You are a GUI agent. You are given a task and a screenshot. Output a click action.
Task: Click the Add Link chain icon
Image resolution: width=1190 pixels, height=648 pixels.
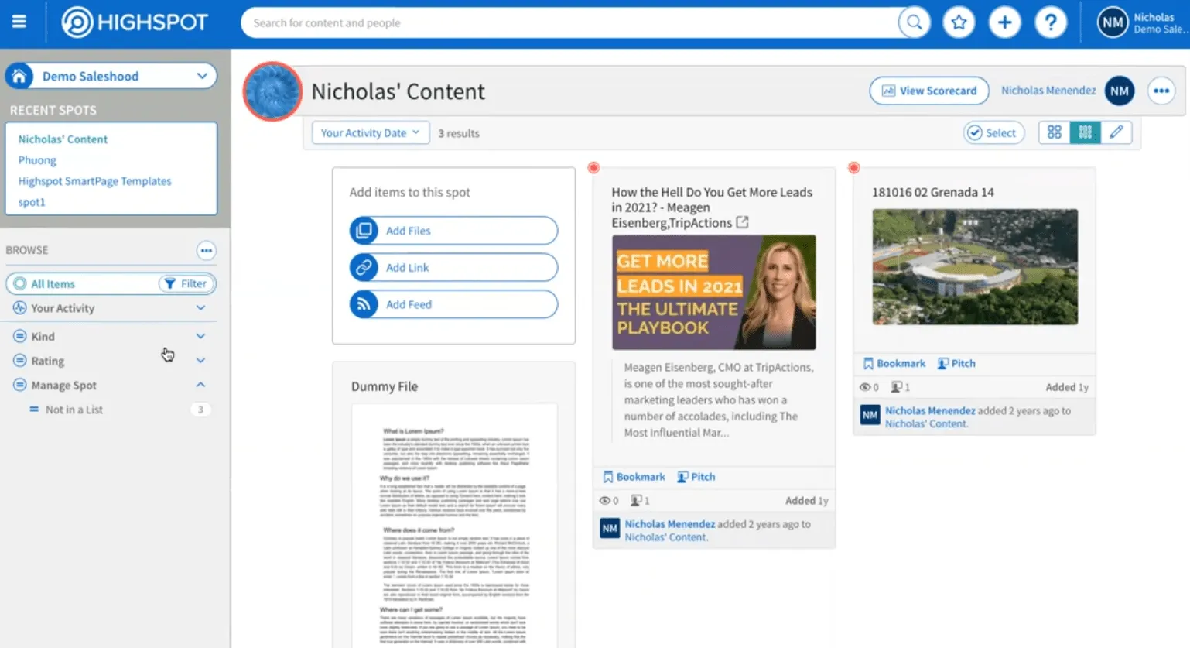click(x=364, y=267)
